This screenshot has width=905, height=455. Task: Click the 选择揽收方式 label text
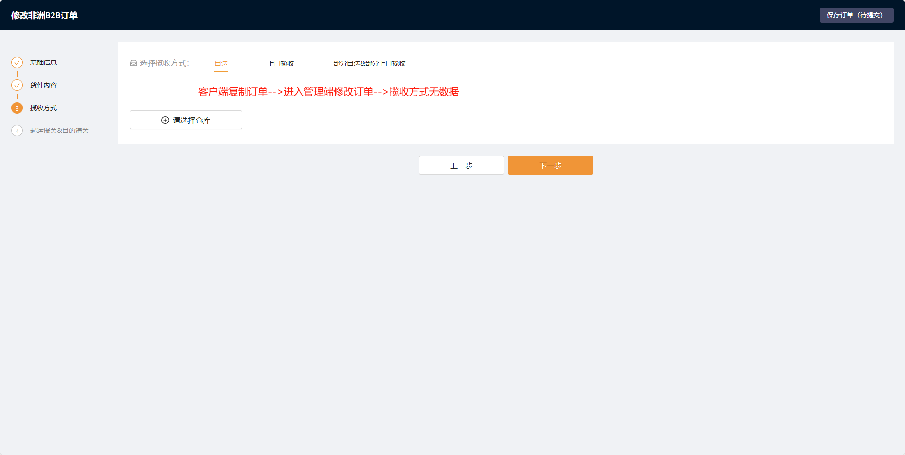click(x=164, y=63)
